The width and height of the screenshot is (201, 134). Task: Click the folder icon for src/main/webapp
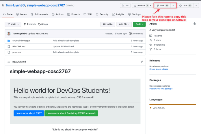click(x=9, y=41)
